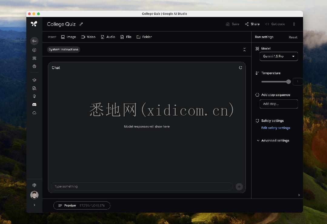Viewport: 327px width, 224px height.
Task: Insert a Video into the prompt
Action: [x=88, y=37]
